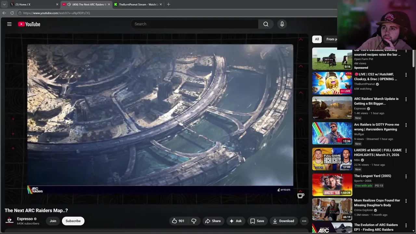
Task: Close the Home / X tab
Action: click(57, 5)
